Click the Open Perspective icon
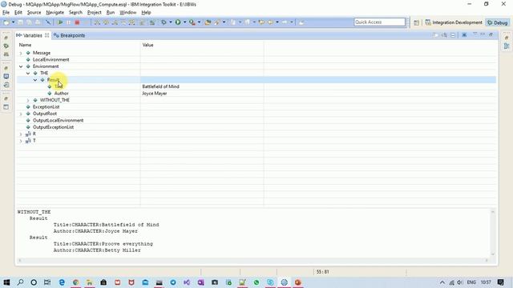This screenshot has height=288, width=513. [x=416, y=22]
